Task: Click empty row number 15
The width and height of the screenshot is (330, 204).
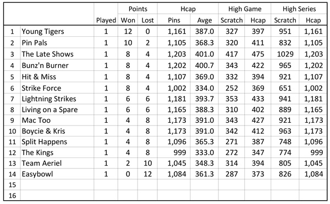Action: pyautogui.click(x=12, y=185)
